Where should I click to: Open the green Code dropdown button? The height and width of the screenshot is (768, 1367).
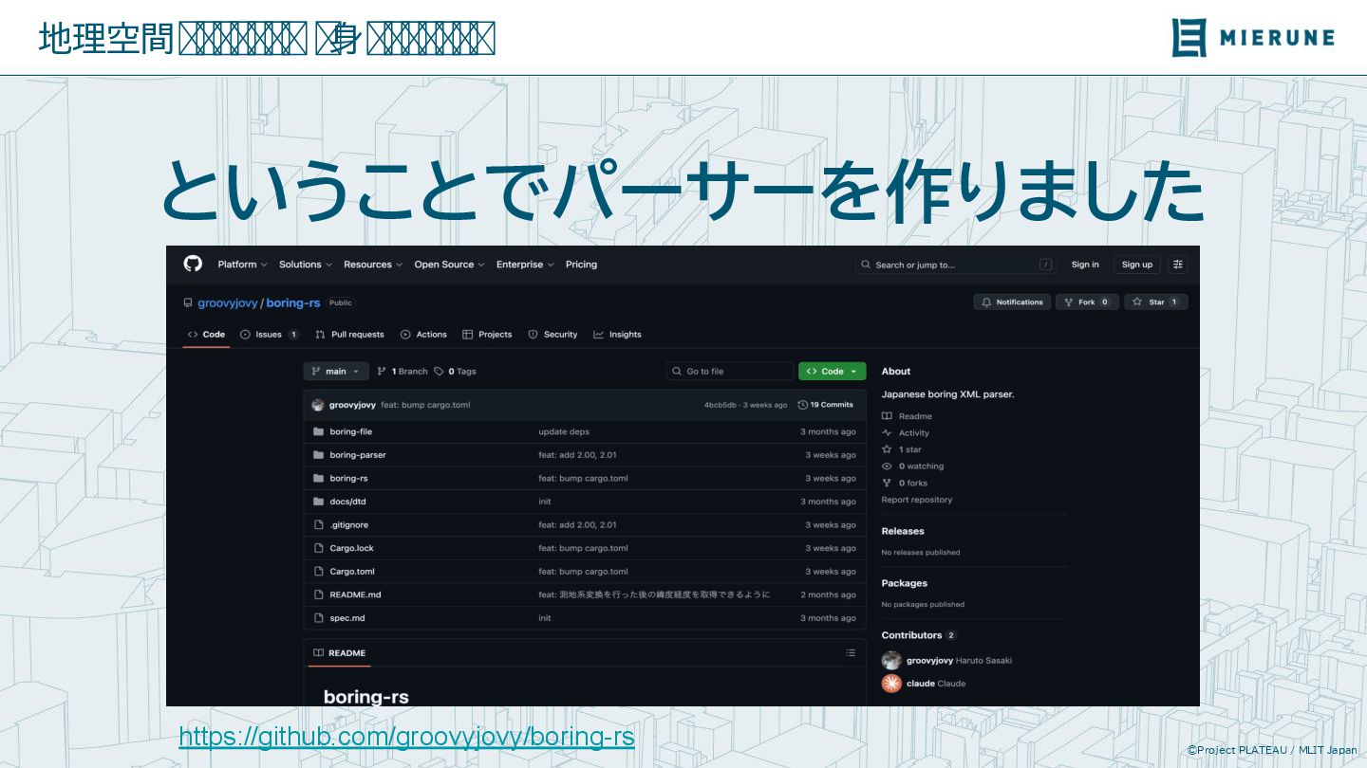click(832, 372)
